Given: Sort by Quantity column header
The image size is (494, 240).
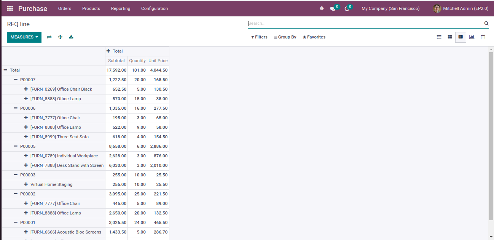Looking at the screenshot, I should 137,61.
